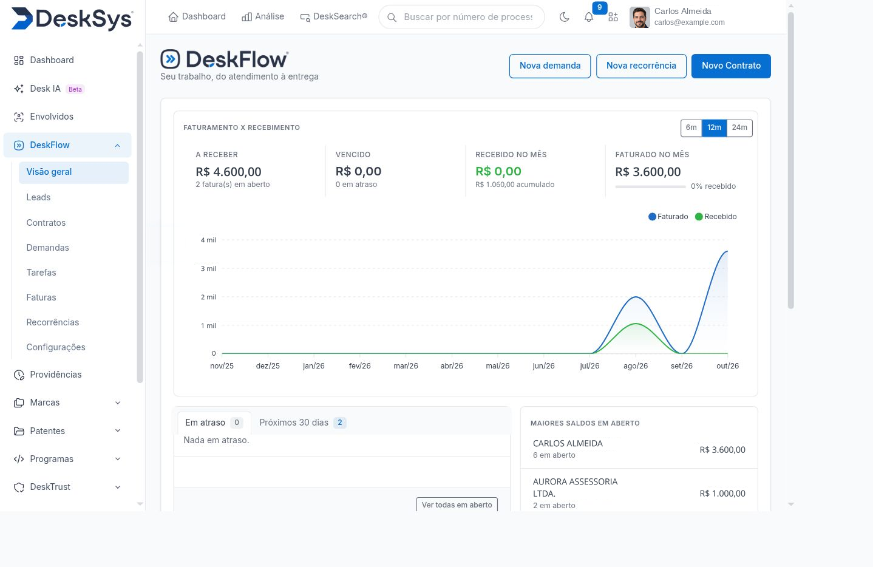873x567 pixels.
Task: Select the 12m period option
Action: (715, 127)
